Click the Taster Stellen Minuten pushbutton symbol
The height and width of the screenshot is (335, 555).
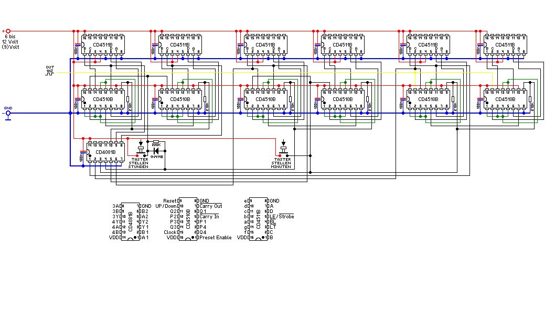[284, 149]
